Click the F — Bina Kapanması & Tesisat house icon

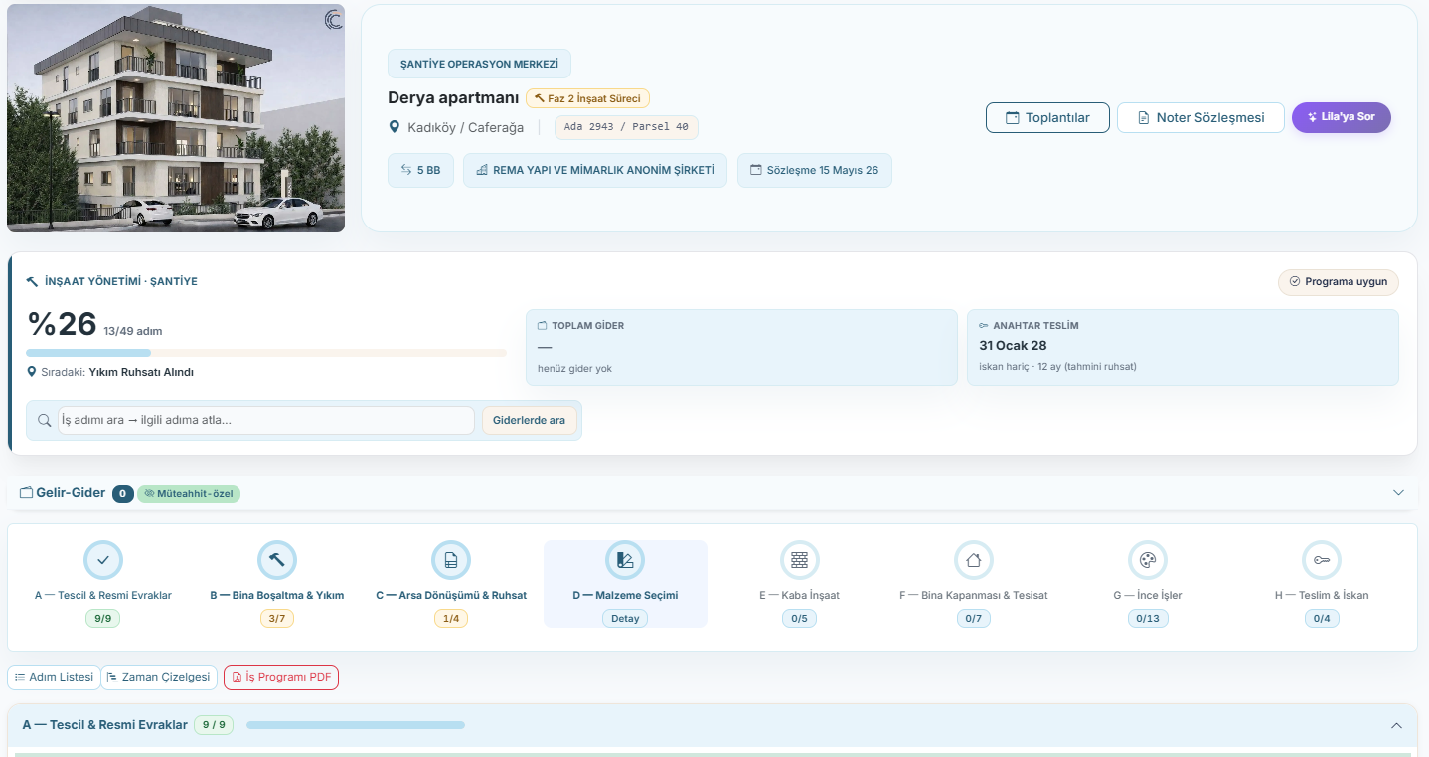pos(973,560)
